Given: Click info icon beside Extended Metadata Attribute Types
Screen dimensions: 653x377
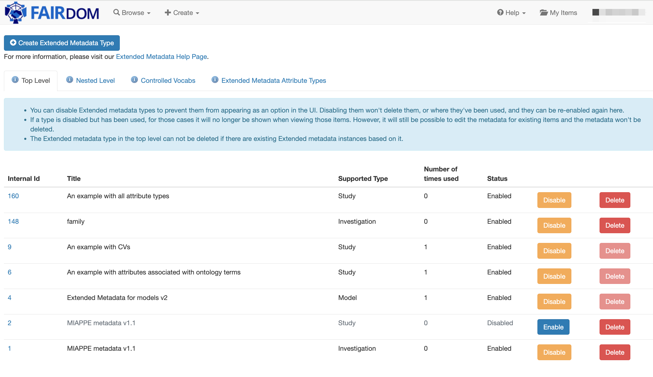Looking at the screenshot, I should 215,80.
